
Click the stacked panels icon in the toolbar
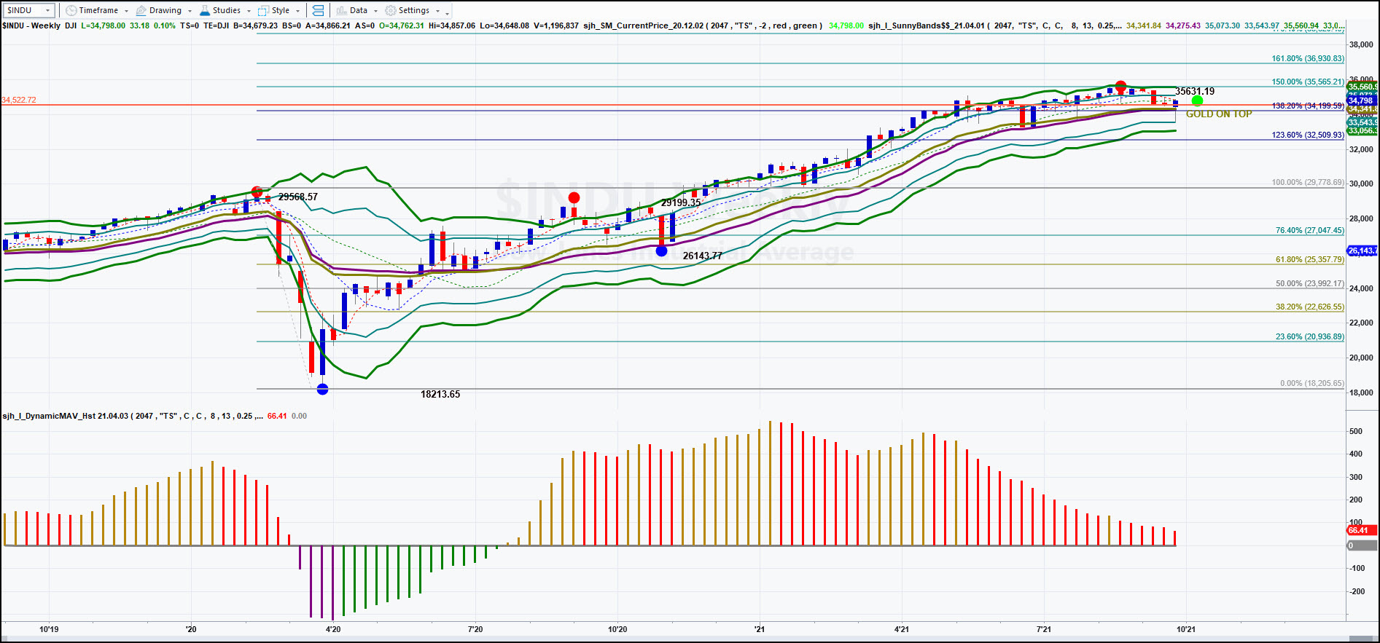coord(317,10)
